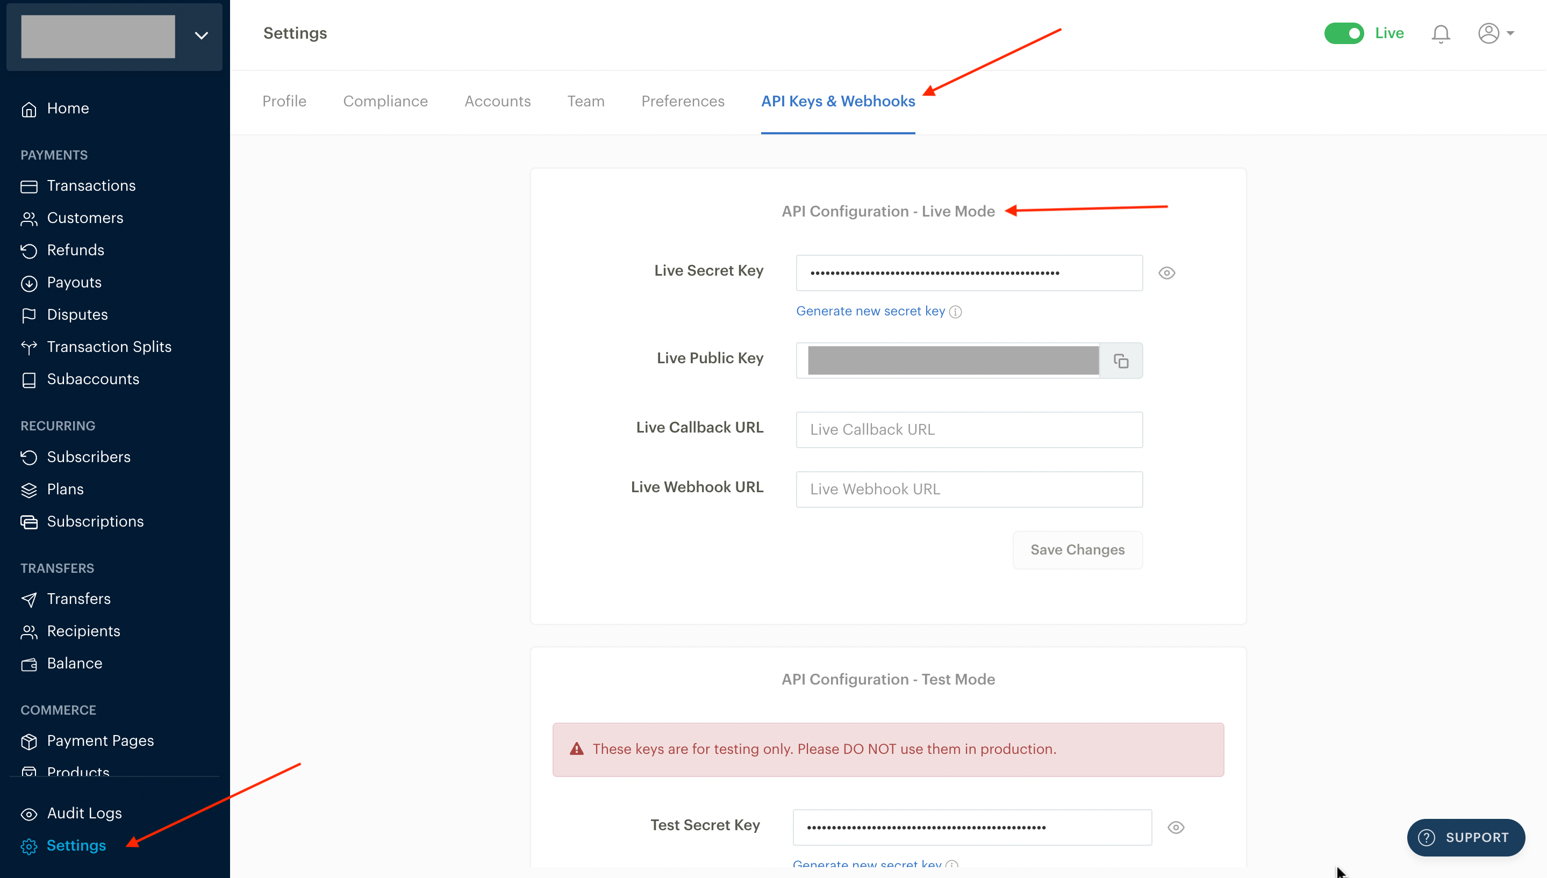This screenshot has height=878, width=1547.
Task: Click the Live Callback URL input field
Action: [x=969, y=429]
